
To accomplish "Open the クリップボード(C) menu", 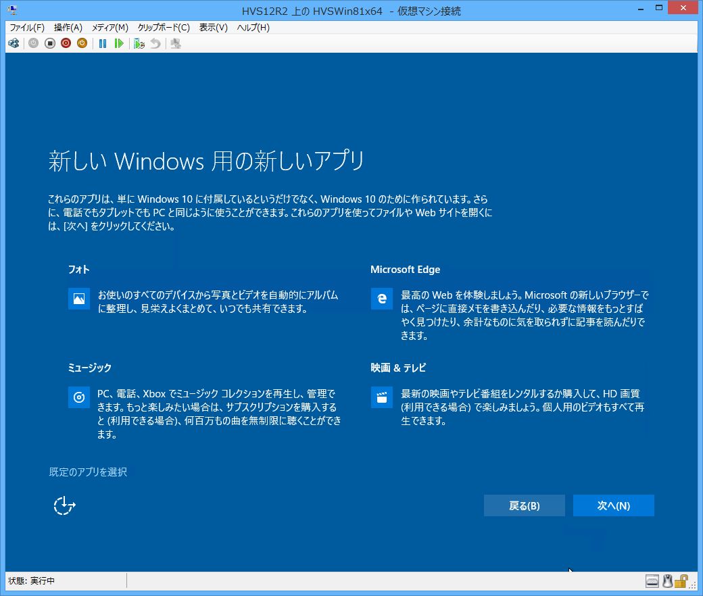I will 164,27.
